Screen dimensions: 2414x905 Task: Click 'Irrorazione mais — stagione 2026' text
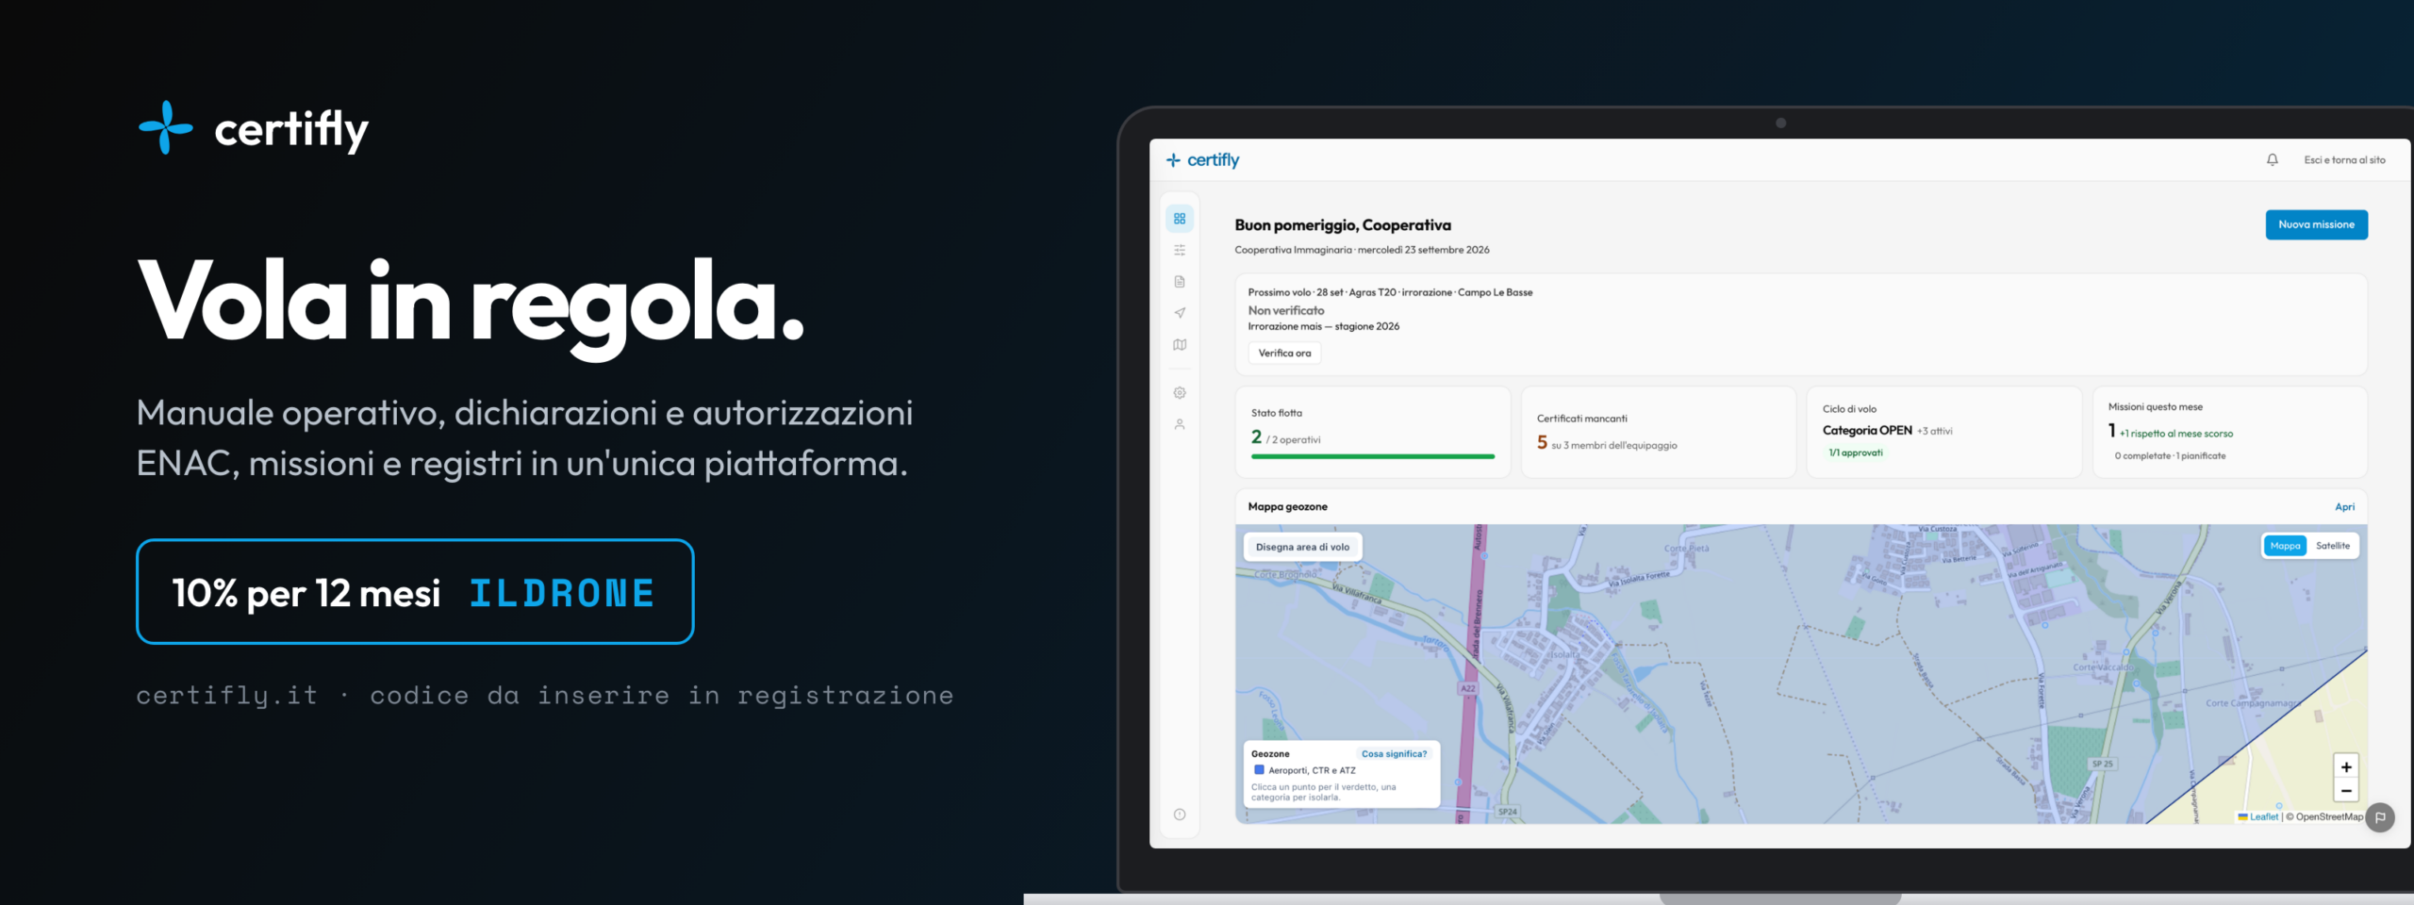[1323, 327]
